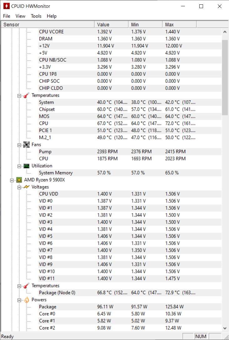Click the Max column header
Viewport: 229px width, 340px height.
tap(180, 24)
